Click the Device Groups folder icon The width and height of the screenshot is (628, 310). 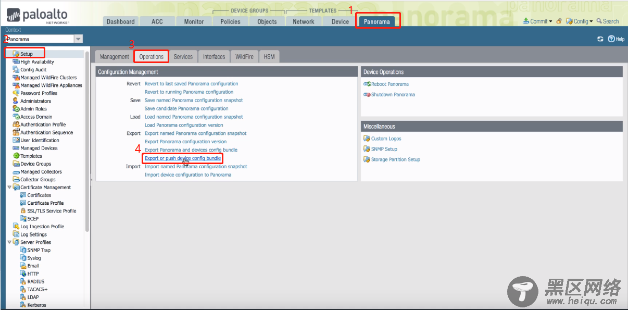pyautogui.click(x=16, y=164)
